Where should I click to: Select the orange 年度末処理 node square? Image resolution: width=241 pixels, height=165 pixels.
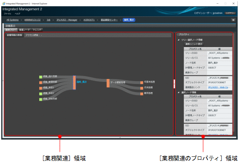[x=142, y=83]
